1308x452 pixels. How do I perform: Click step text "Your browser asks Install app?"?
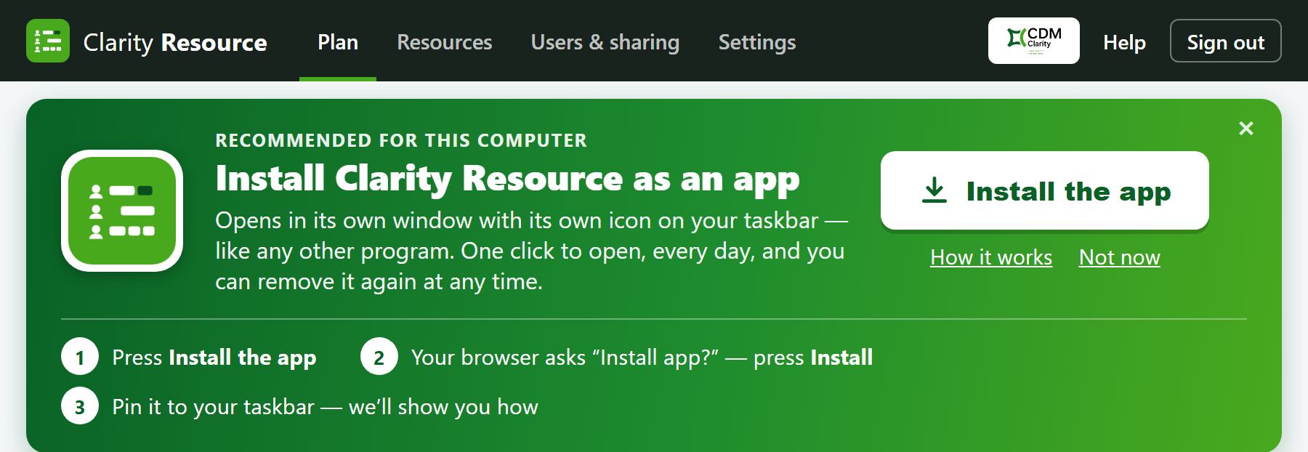642,358
